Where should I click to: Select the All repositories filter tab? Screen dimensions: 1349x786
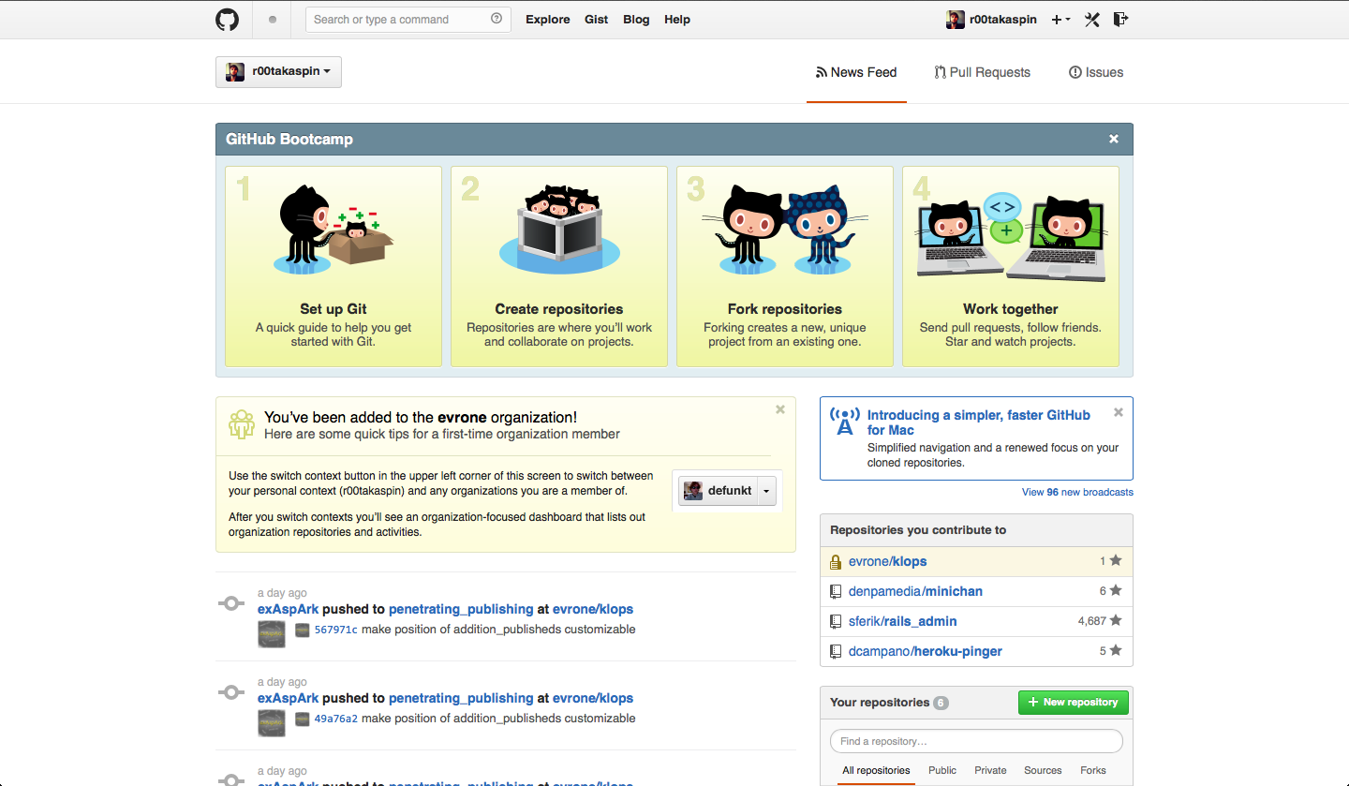click(876, 770)
